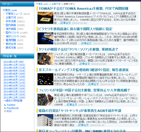141x132 pixels.
Task: Open 2014年03月 monthly archive
Action: pos(14,88)
